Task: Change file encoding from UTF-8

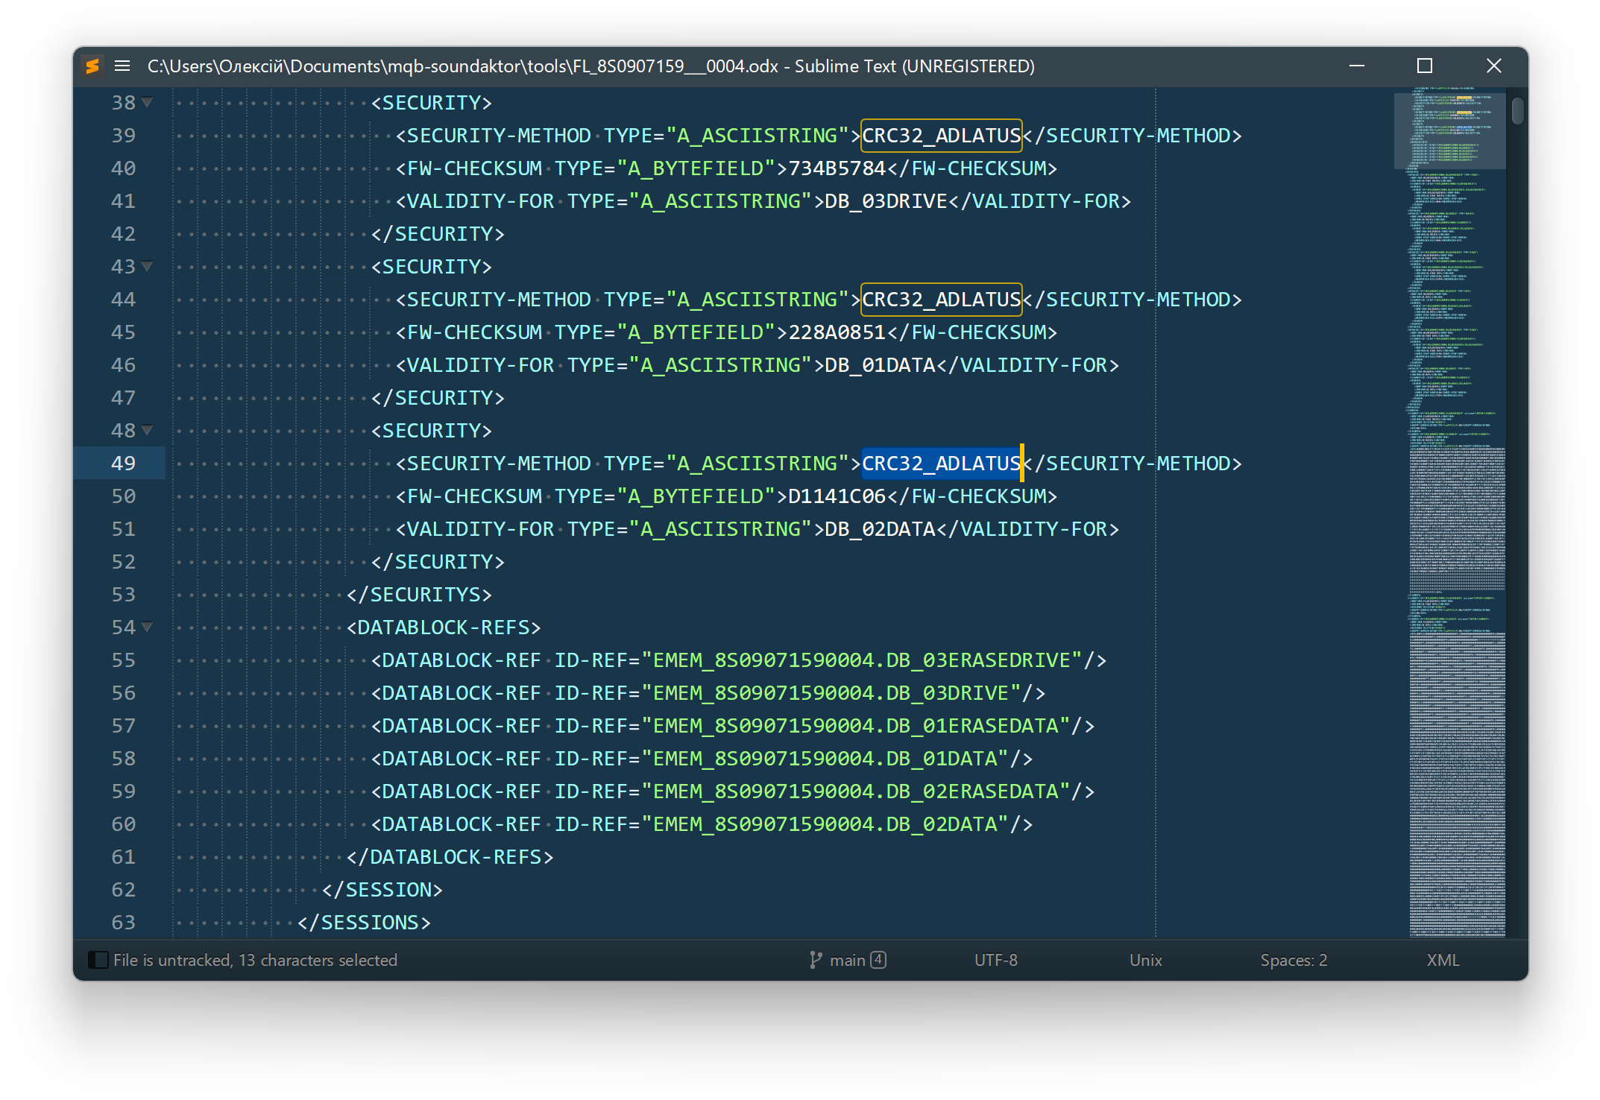Action: click(995, 960)
